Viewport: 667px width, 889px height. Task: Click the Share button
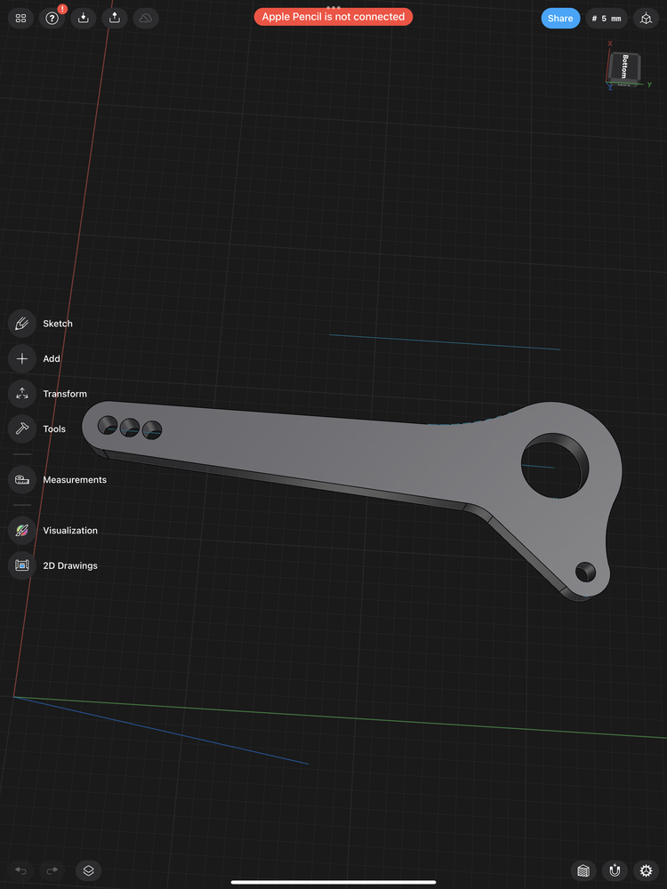560,18
